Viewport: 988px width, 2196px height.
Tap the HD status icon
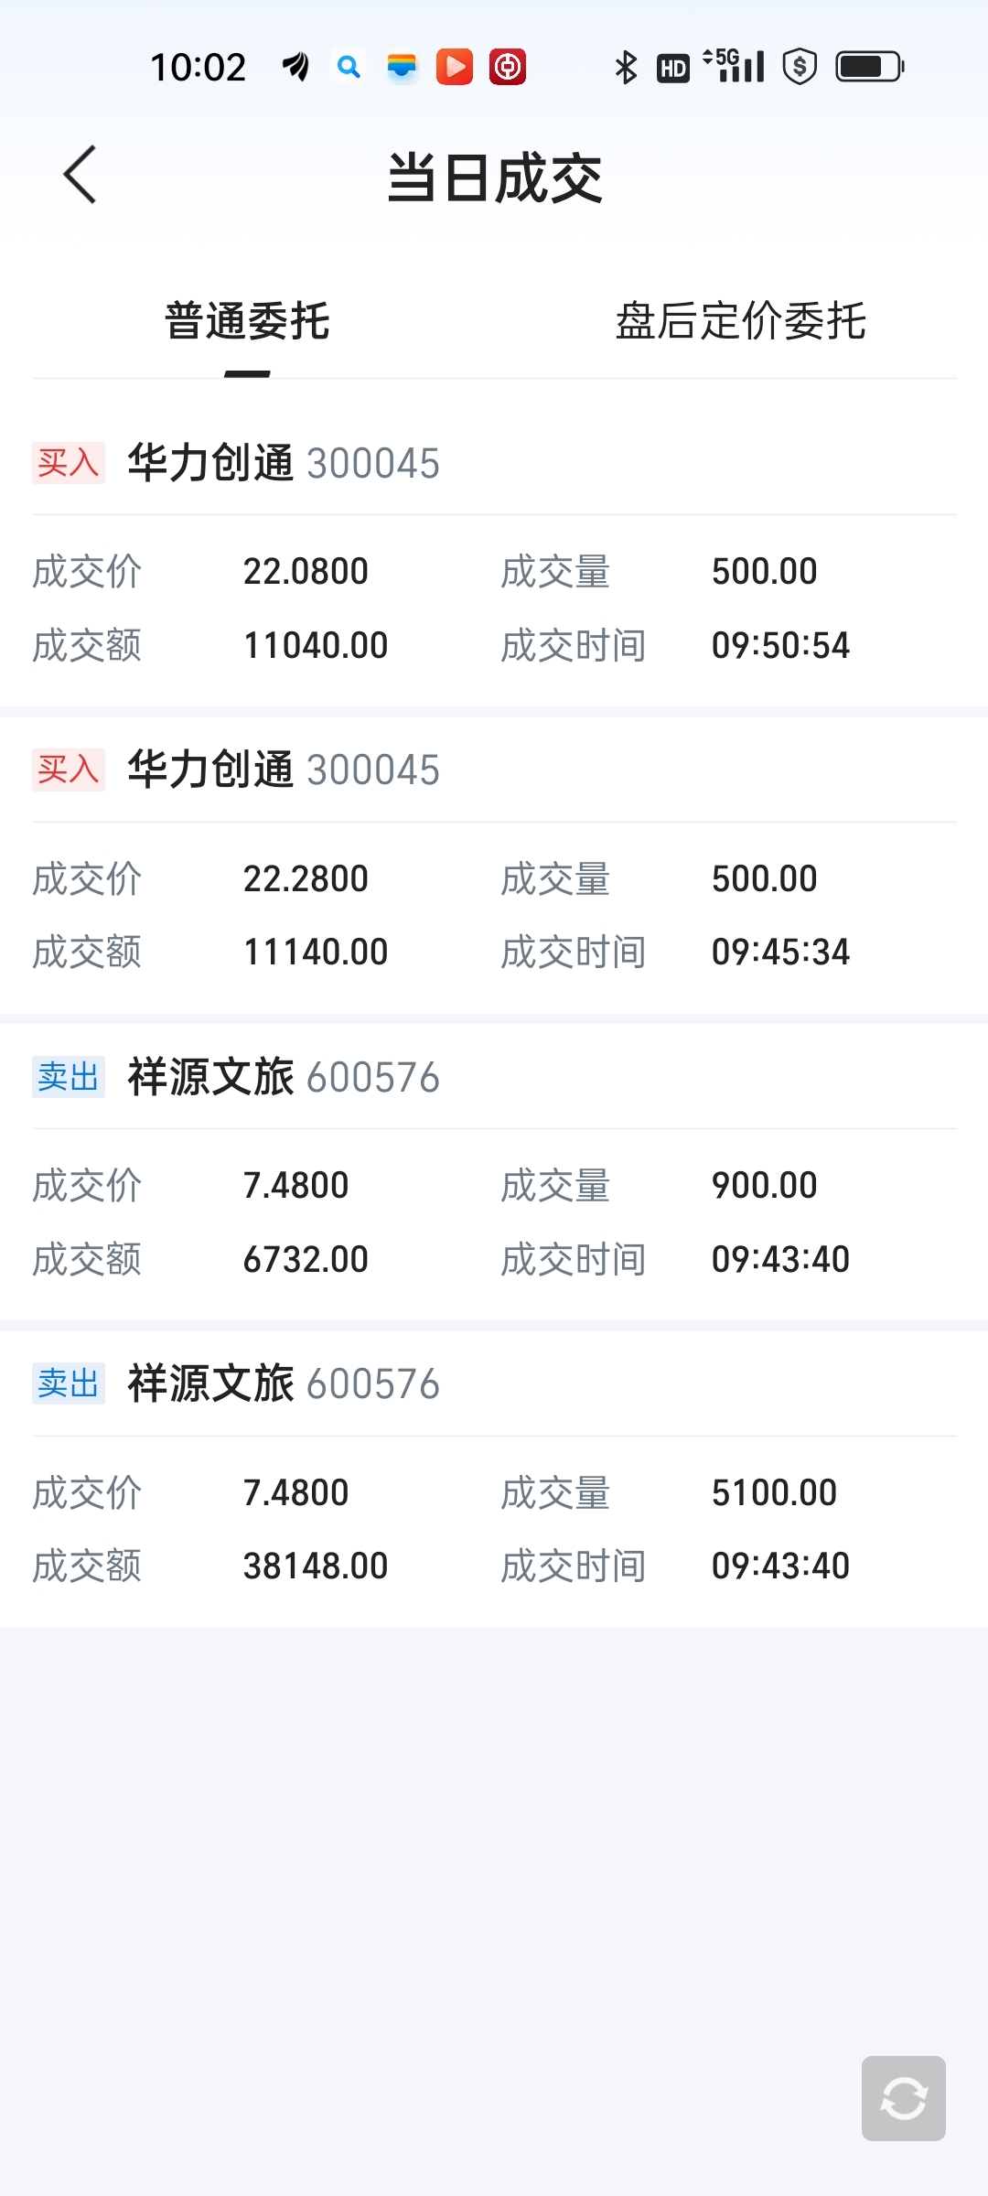coord(673,68)
